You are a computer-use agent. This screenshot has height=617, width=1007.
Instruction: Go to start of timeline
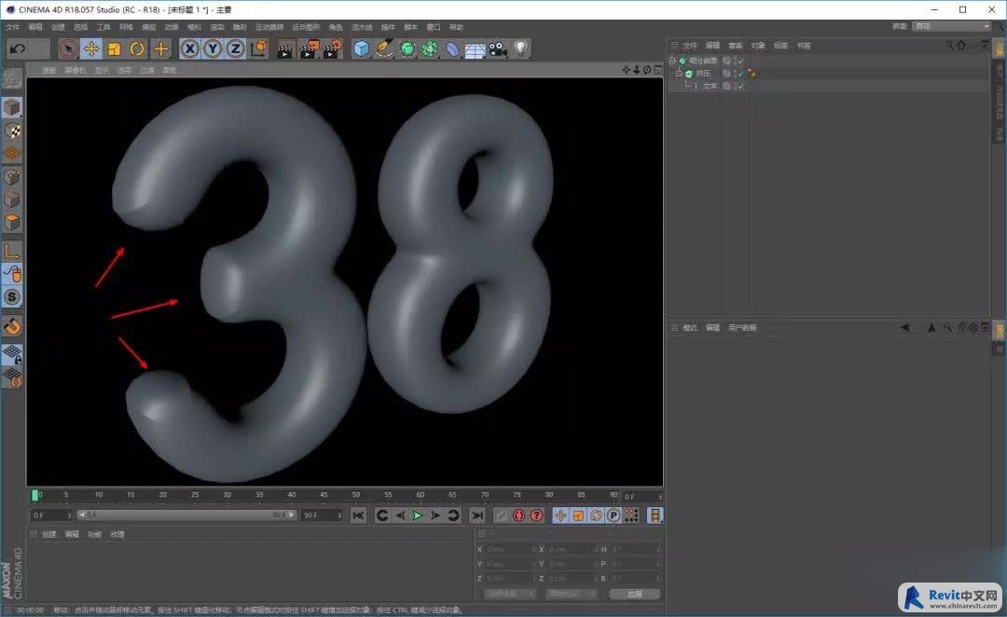pyautogui.click(x=358, y=514)
